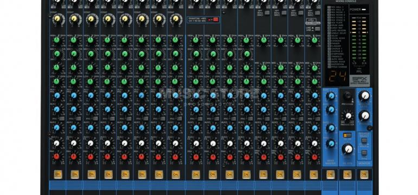Select the LOW EQ knob on channel 6
The image size is (418, 195).
[x=141, y=81]
